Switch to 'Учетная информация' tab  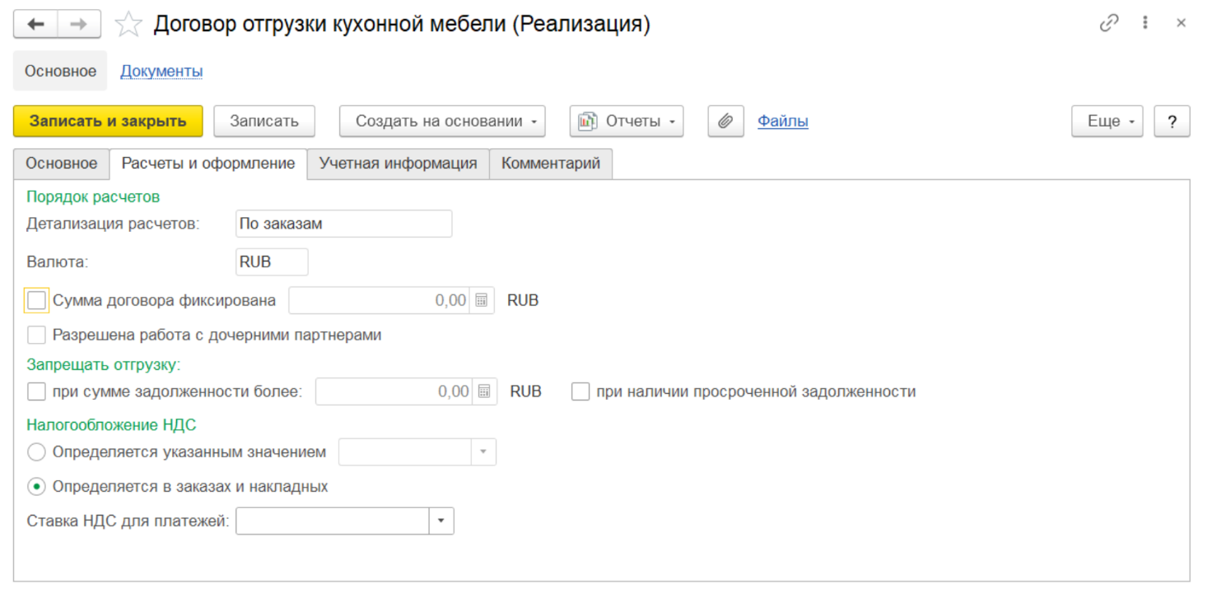click(x=398, y=164)
